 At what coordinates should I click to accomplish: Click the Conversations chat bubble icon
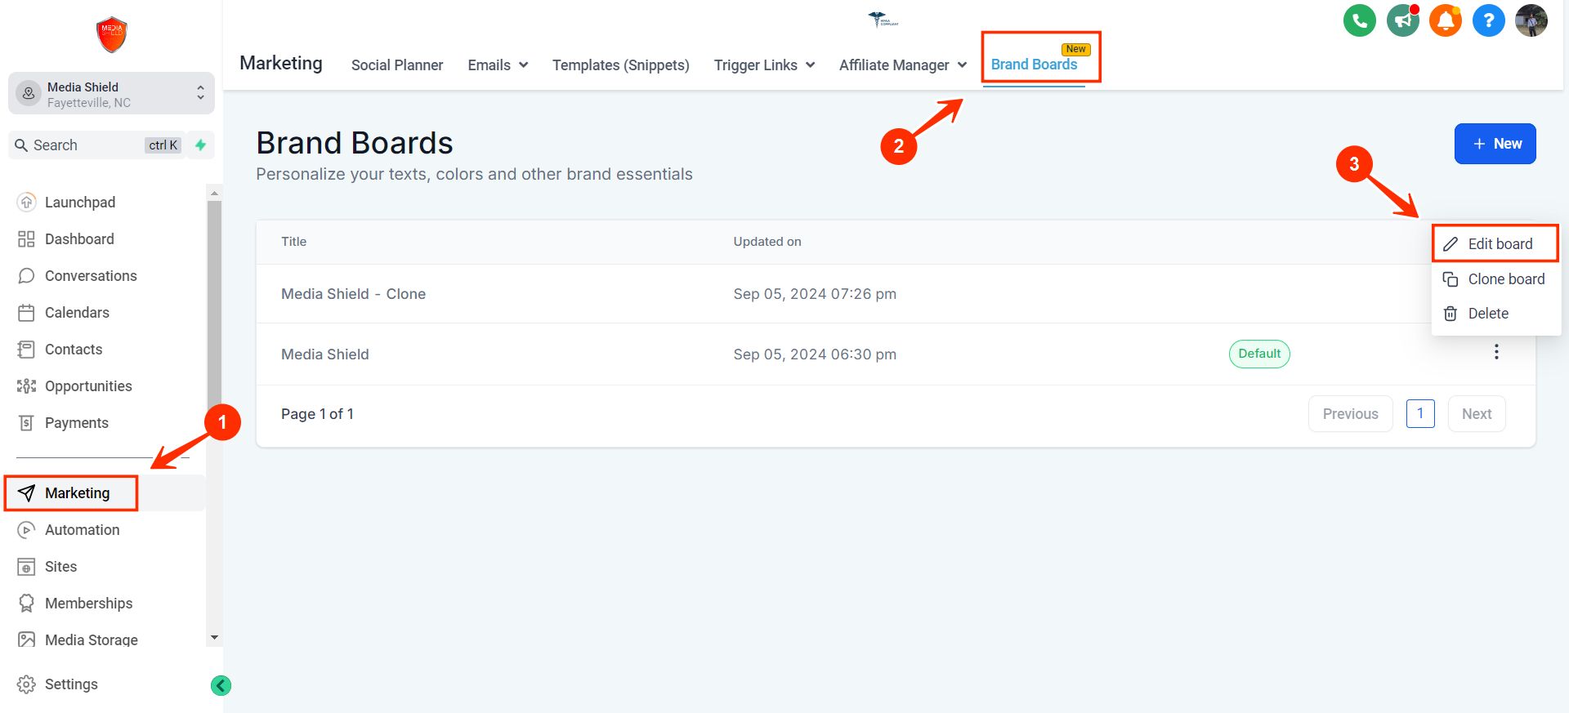point(26,275)
